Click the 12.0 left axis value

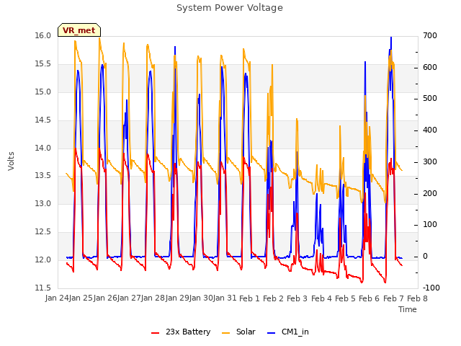coord(43,259)
